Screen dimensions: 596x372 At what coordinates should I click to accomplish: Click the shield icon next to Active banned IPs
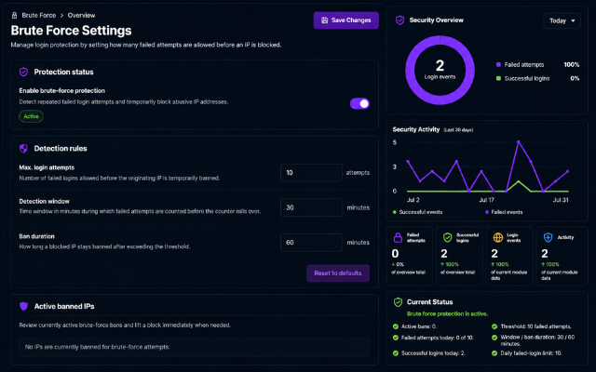(23, 306)
